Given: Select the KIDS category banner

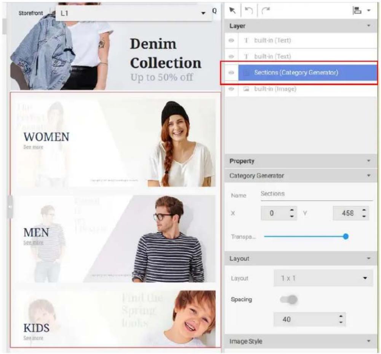Looking at the screenshot, I should (115, 319).
